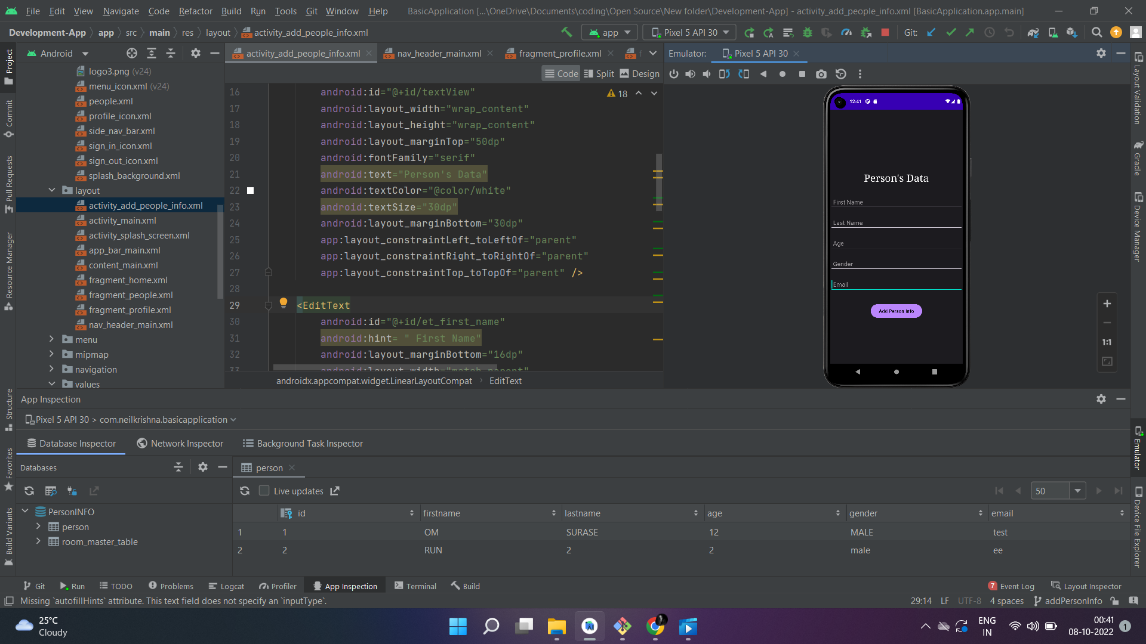Click the Email input field in emulator
Screen dimensions: 1146x644
tap(896, 284)
